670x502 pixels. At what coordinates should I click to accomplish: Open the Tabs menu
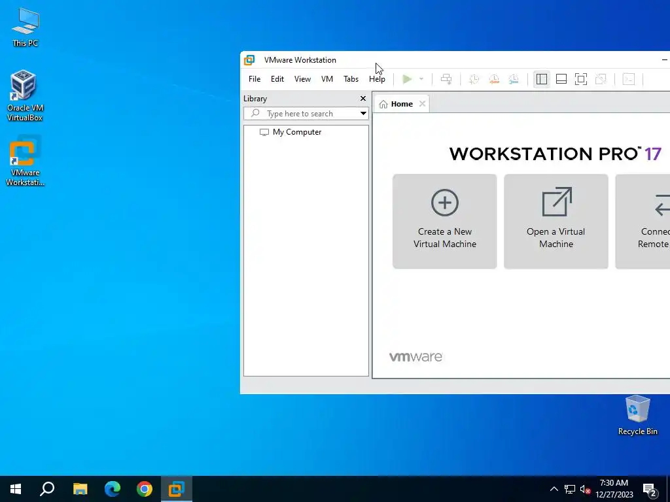351,79
